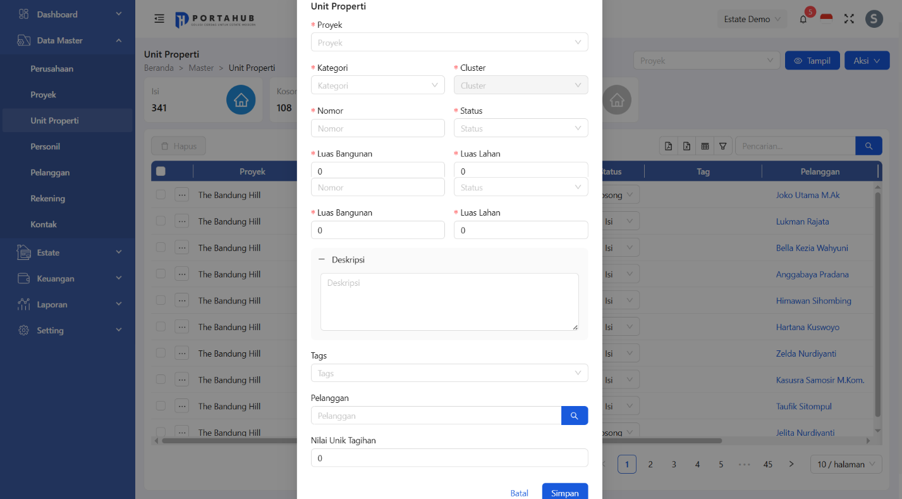Expand the Keuangan sidebar menu
Screen dimensions: 902x499
click(x=70, y=278)
